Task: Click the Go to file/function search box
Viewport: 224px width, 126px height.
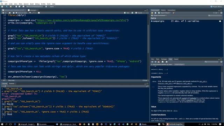Action: [35, 7]
